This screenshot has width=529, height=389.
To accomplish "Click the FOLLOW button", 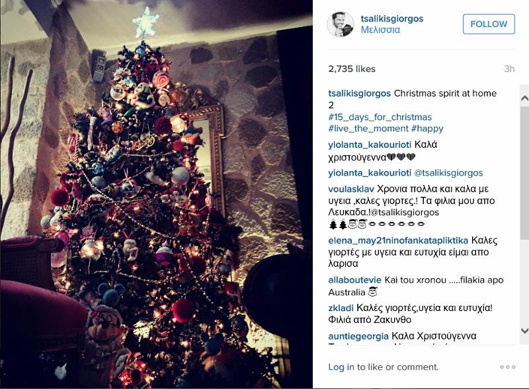I will [489, 24].
